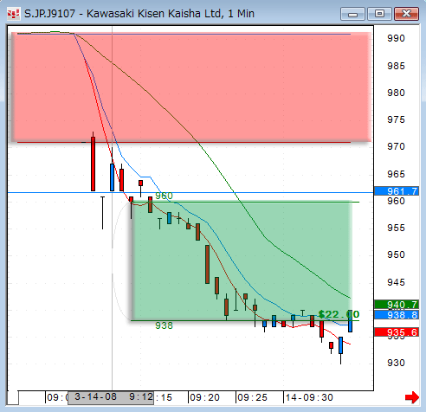Image resolution: width=426 pixels, height=412 pixels.
Task: Click the small box at time axis left
Action: click(13, 398)
